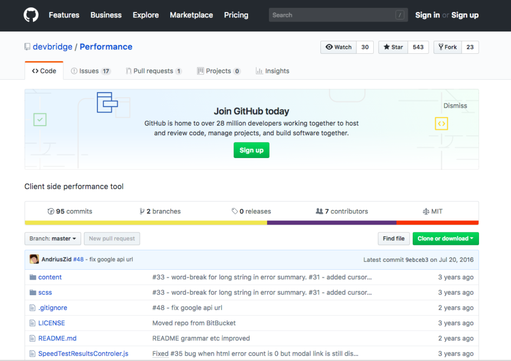Open Business in the top navigation
Screen dimensions: 511x361
coord(106,15)
